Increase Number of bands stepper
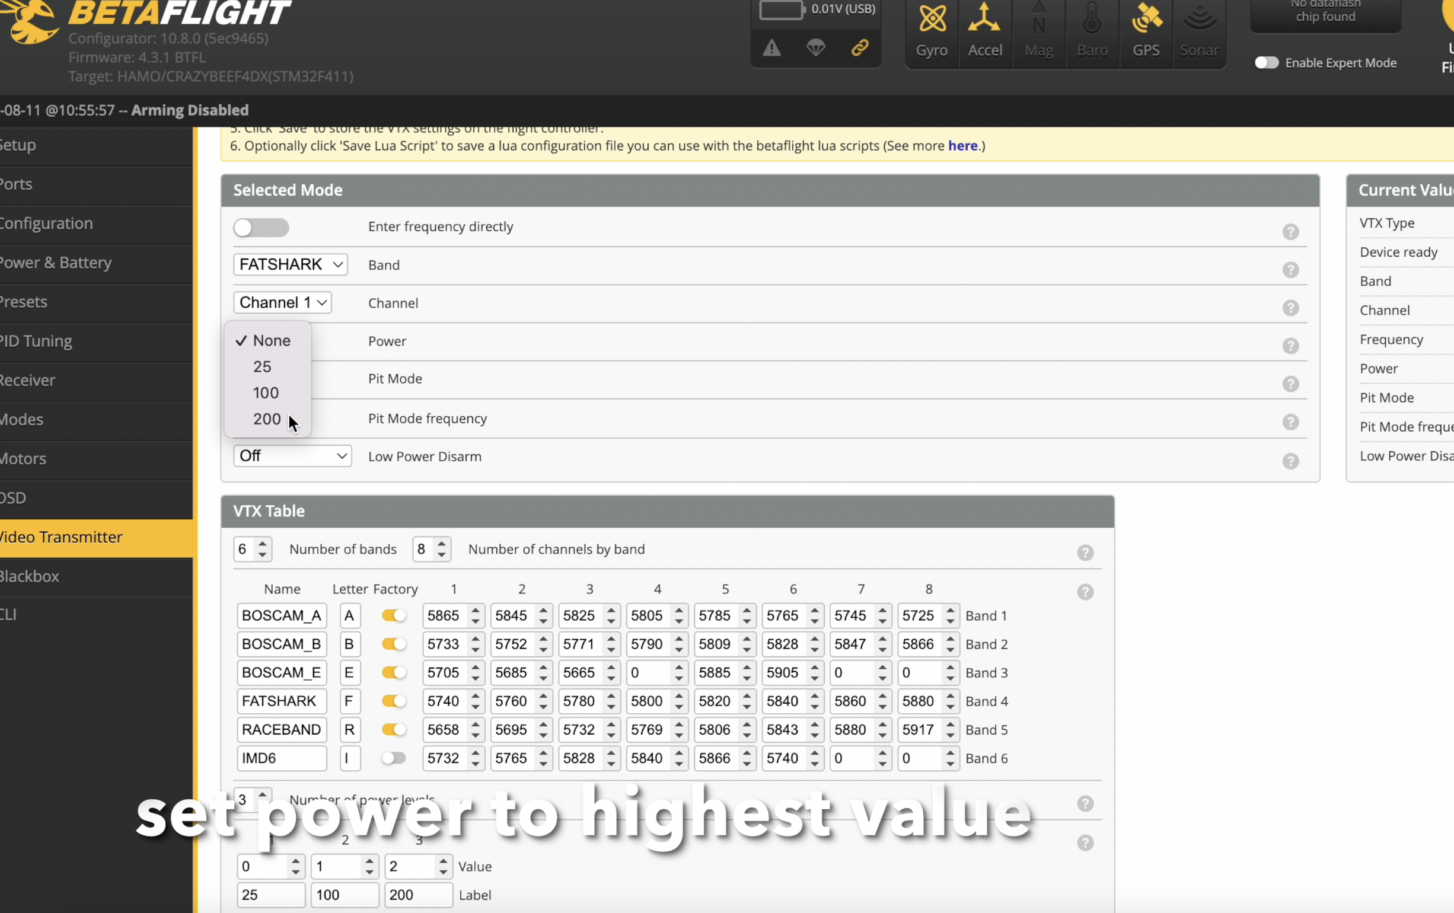This screenshot has width=1454, height=913. (263, 544)
